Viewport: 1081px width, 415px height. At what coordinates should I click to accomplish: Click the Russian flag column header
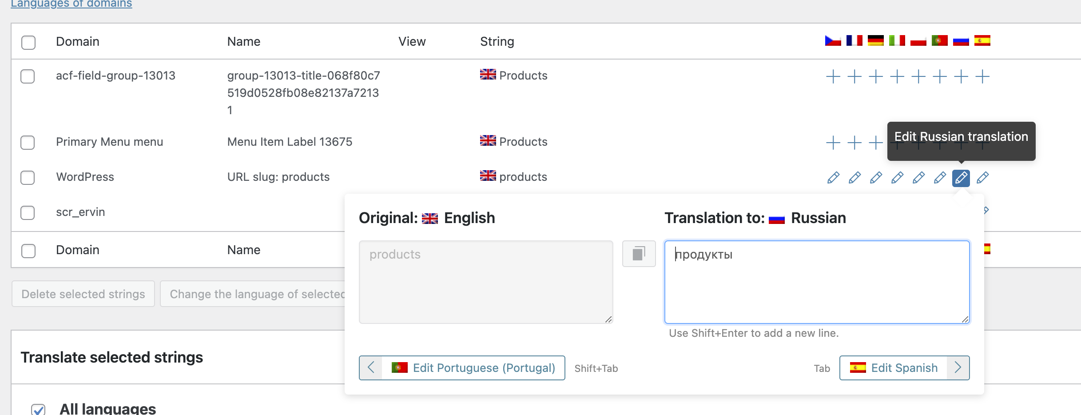(961, 41)
